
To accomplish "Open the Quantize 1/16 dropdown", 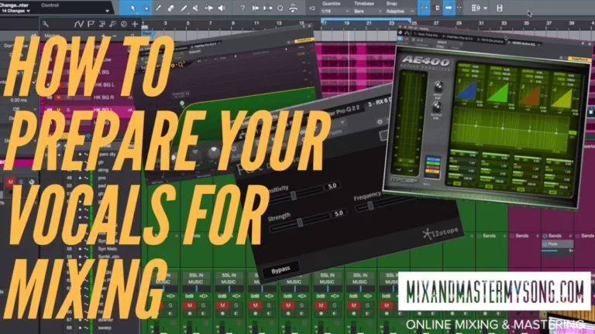I will pyautogui.click(x=335, y=12).
